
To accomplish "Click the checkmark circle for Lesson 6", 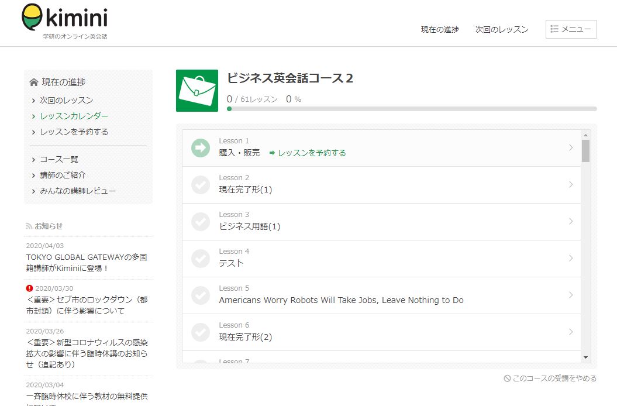I will (201, 332).
